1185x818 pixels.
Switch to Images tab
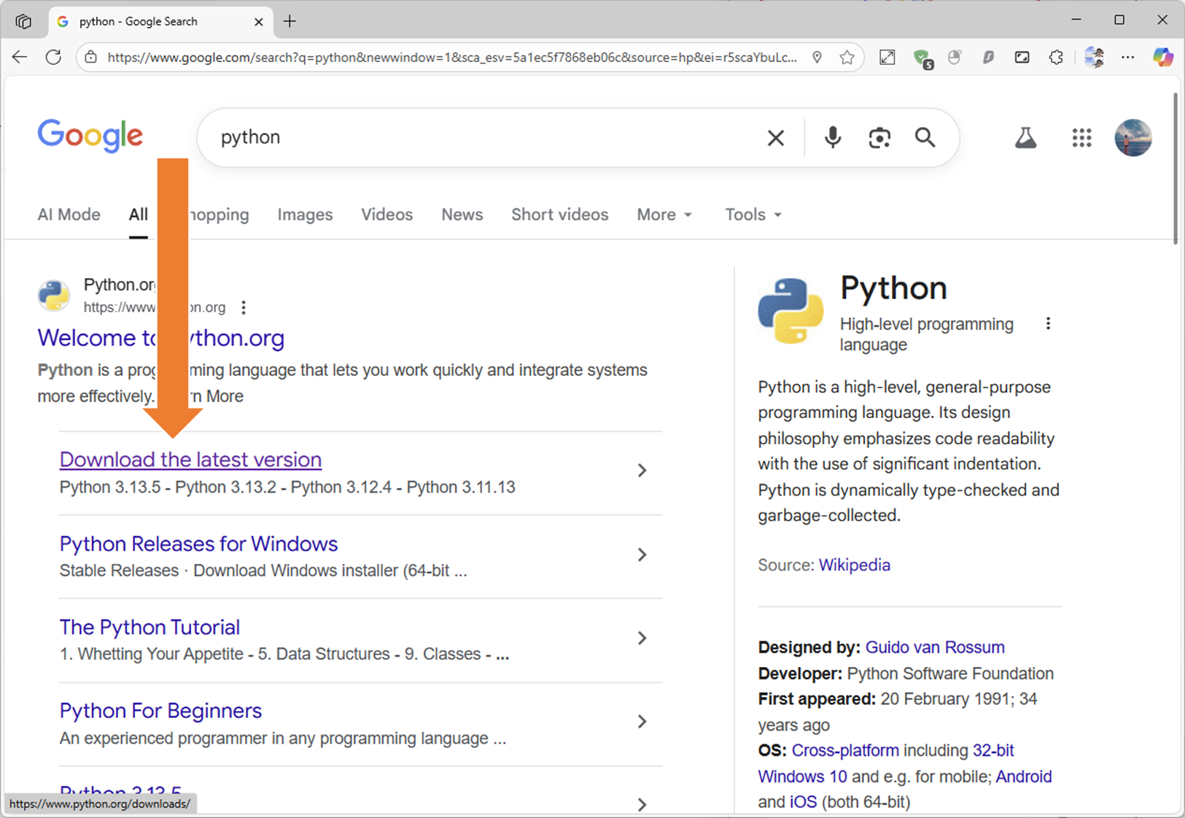point(305,215)
